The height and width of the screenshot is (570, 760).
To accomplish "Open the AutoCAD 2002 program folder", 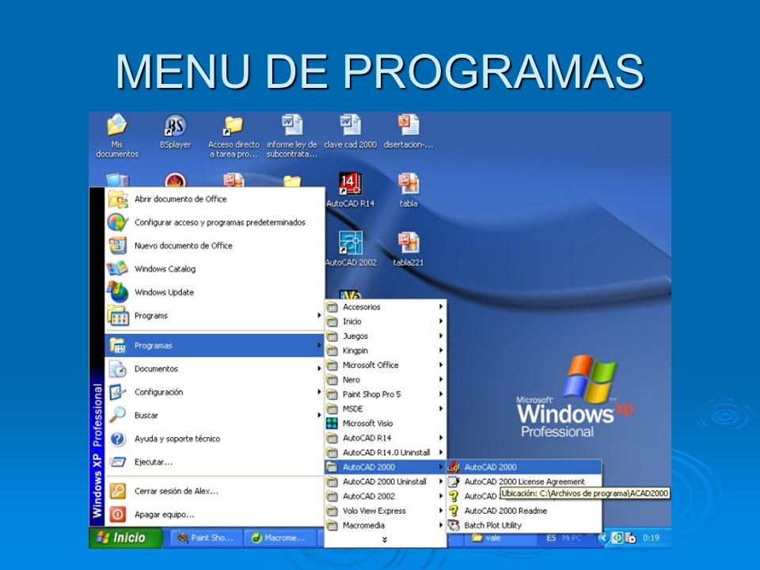I will click(x=386, y=496).
